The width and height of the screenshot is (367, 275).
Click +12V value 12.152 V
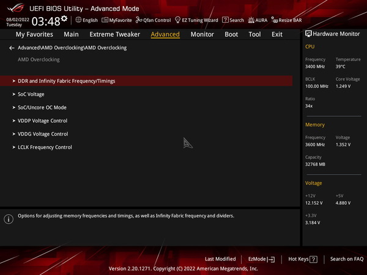point(314,203)
